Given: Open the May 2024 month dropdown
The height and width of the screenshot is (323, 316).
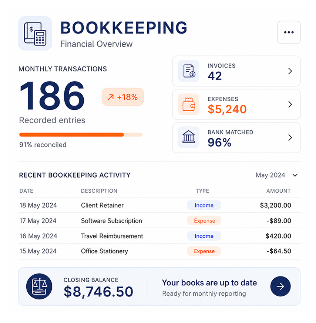Looking at the screenshot, I should (276, 175).
